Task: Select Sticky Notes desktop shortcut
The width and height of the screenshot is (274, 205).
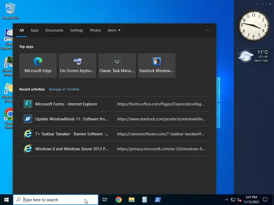Action: point(7,93)
